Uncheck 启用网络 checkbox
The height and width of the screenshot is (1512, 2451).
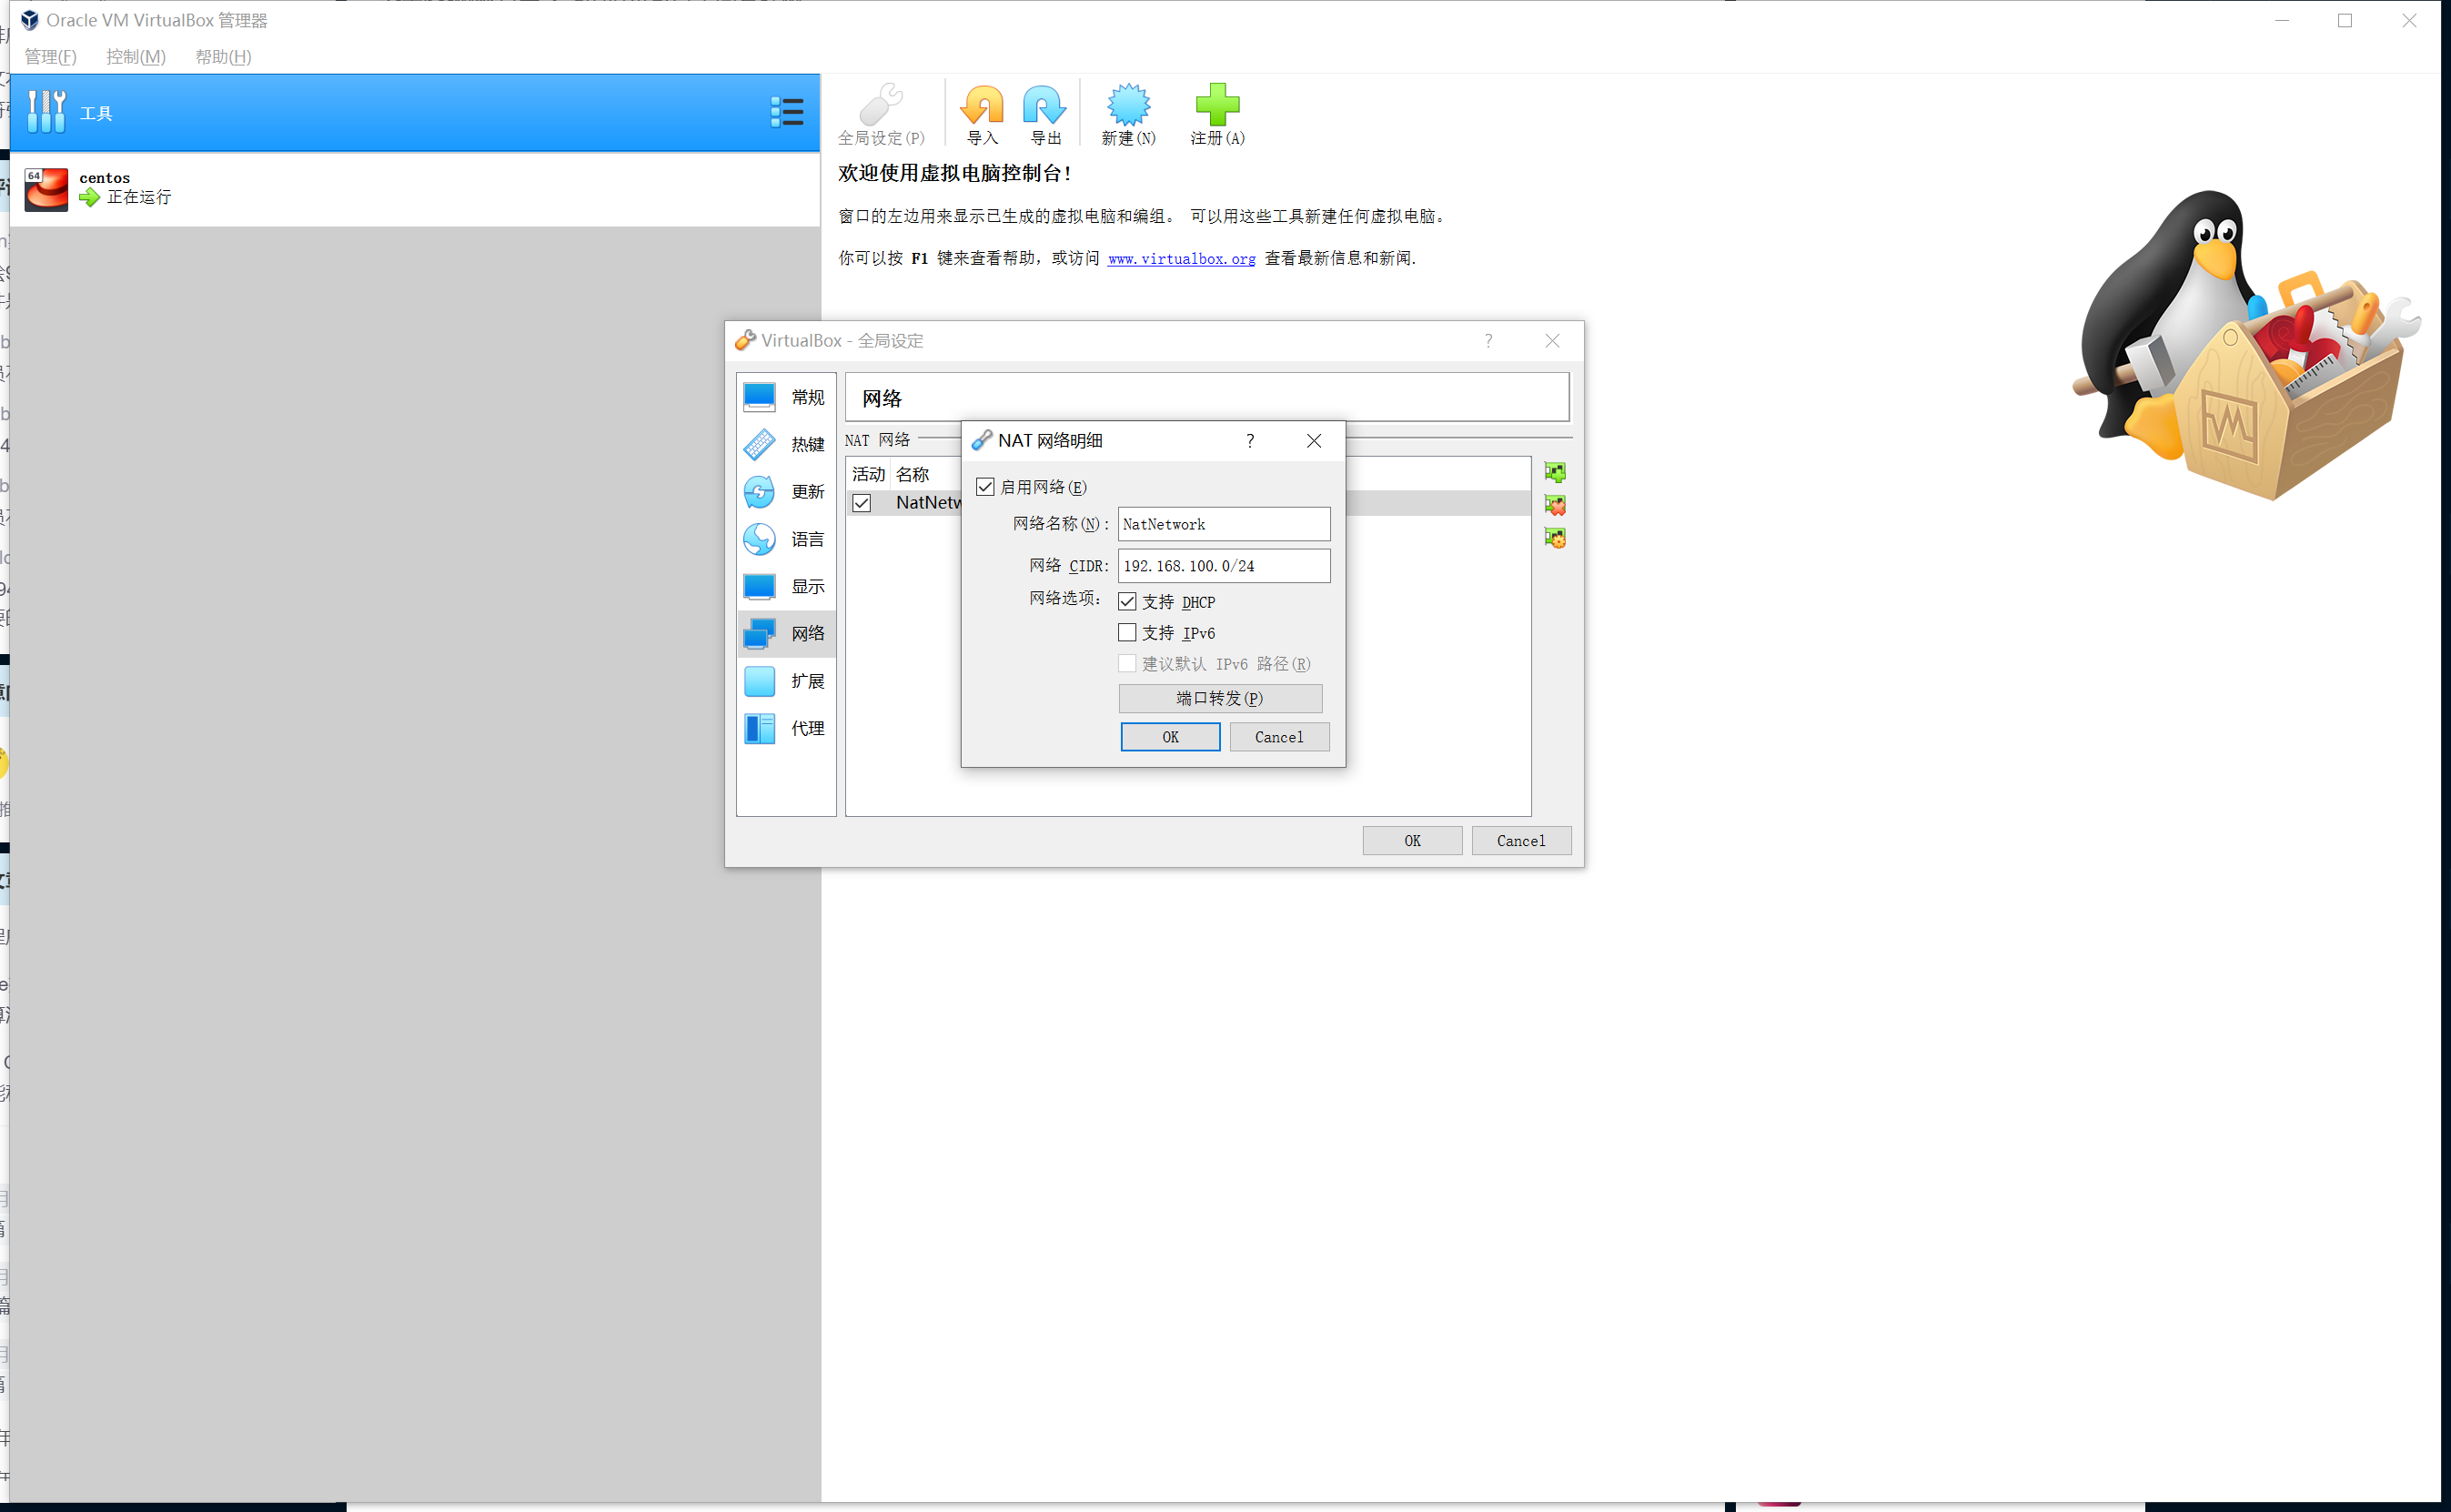point(986,486)
